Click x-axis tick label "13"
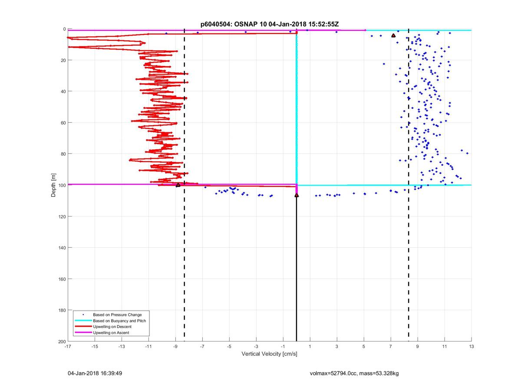Image resolution: width=521 pixels, height=384 pixels. 472,347
